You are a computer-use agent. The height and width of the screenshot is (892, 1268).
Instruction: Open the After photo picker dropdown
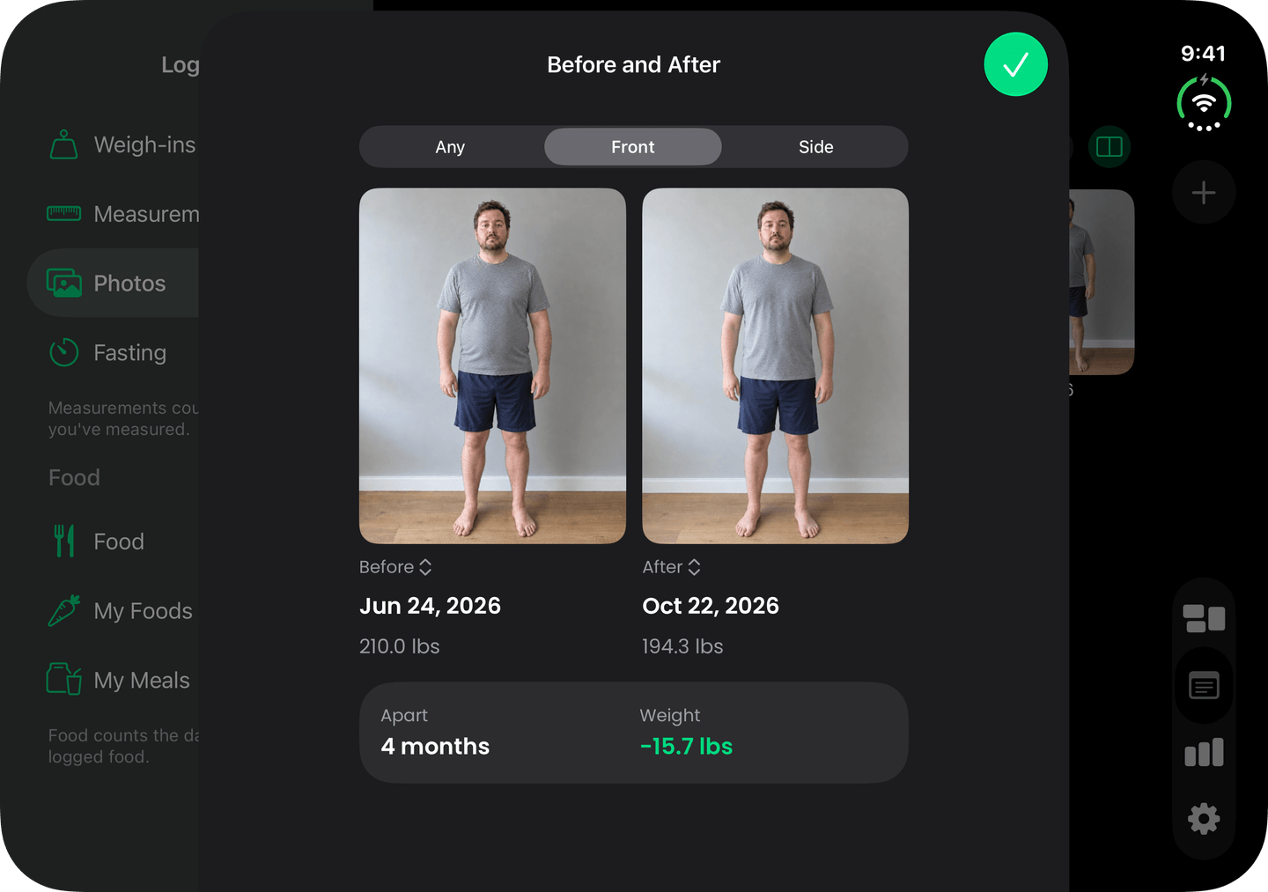tap(672, 567)
